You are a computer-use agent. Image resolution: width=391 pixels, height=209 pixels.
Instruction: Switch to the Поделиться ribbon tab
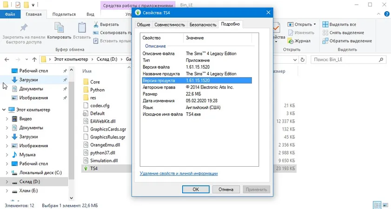[64, 14]
